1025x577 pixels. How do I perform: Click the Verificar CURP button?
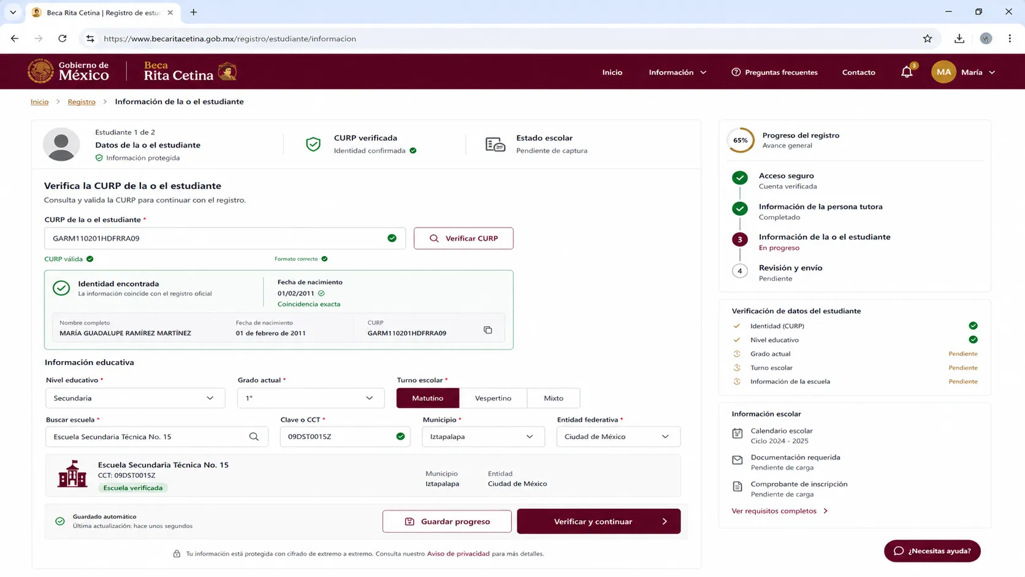point(463,238)
